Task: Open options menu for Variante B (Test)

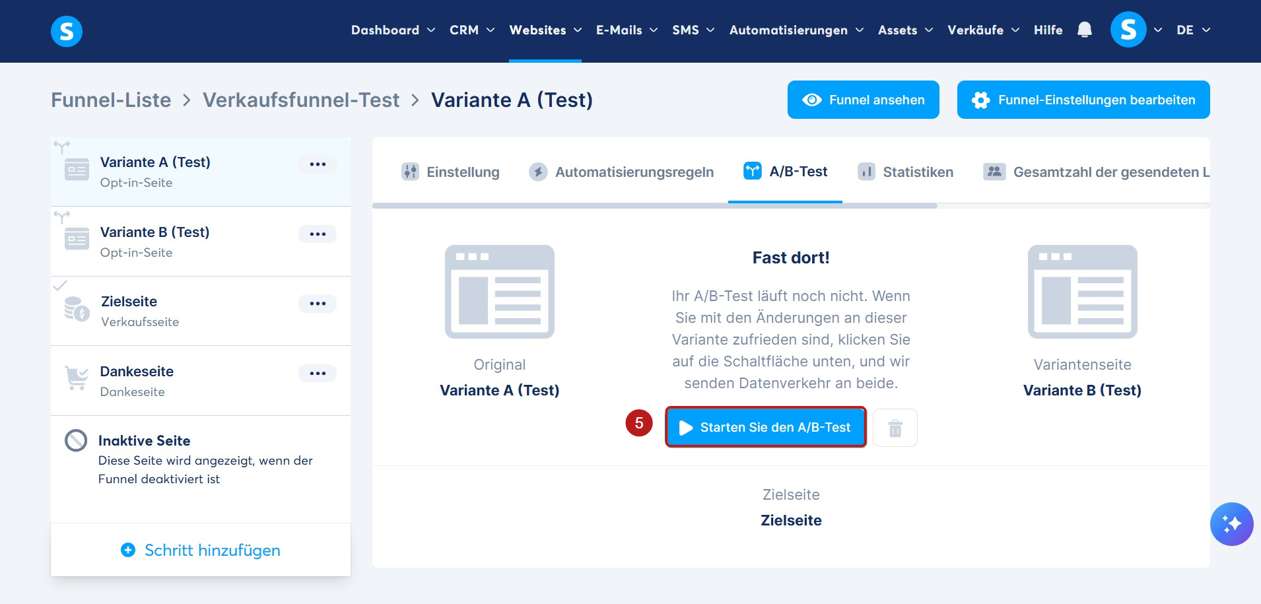Action: (x=318, y=234)
